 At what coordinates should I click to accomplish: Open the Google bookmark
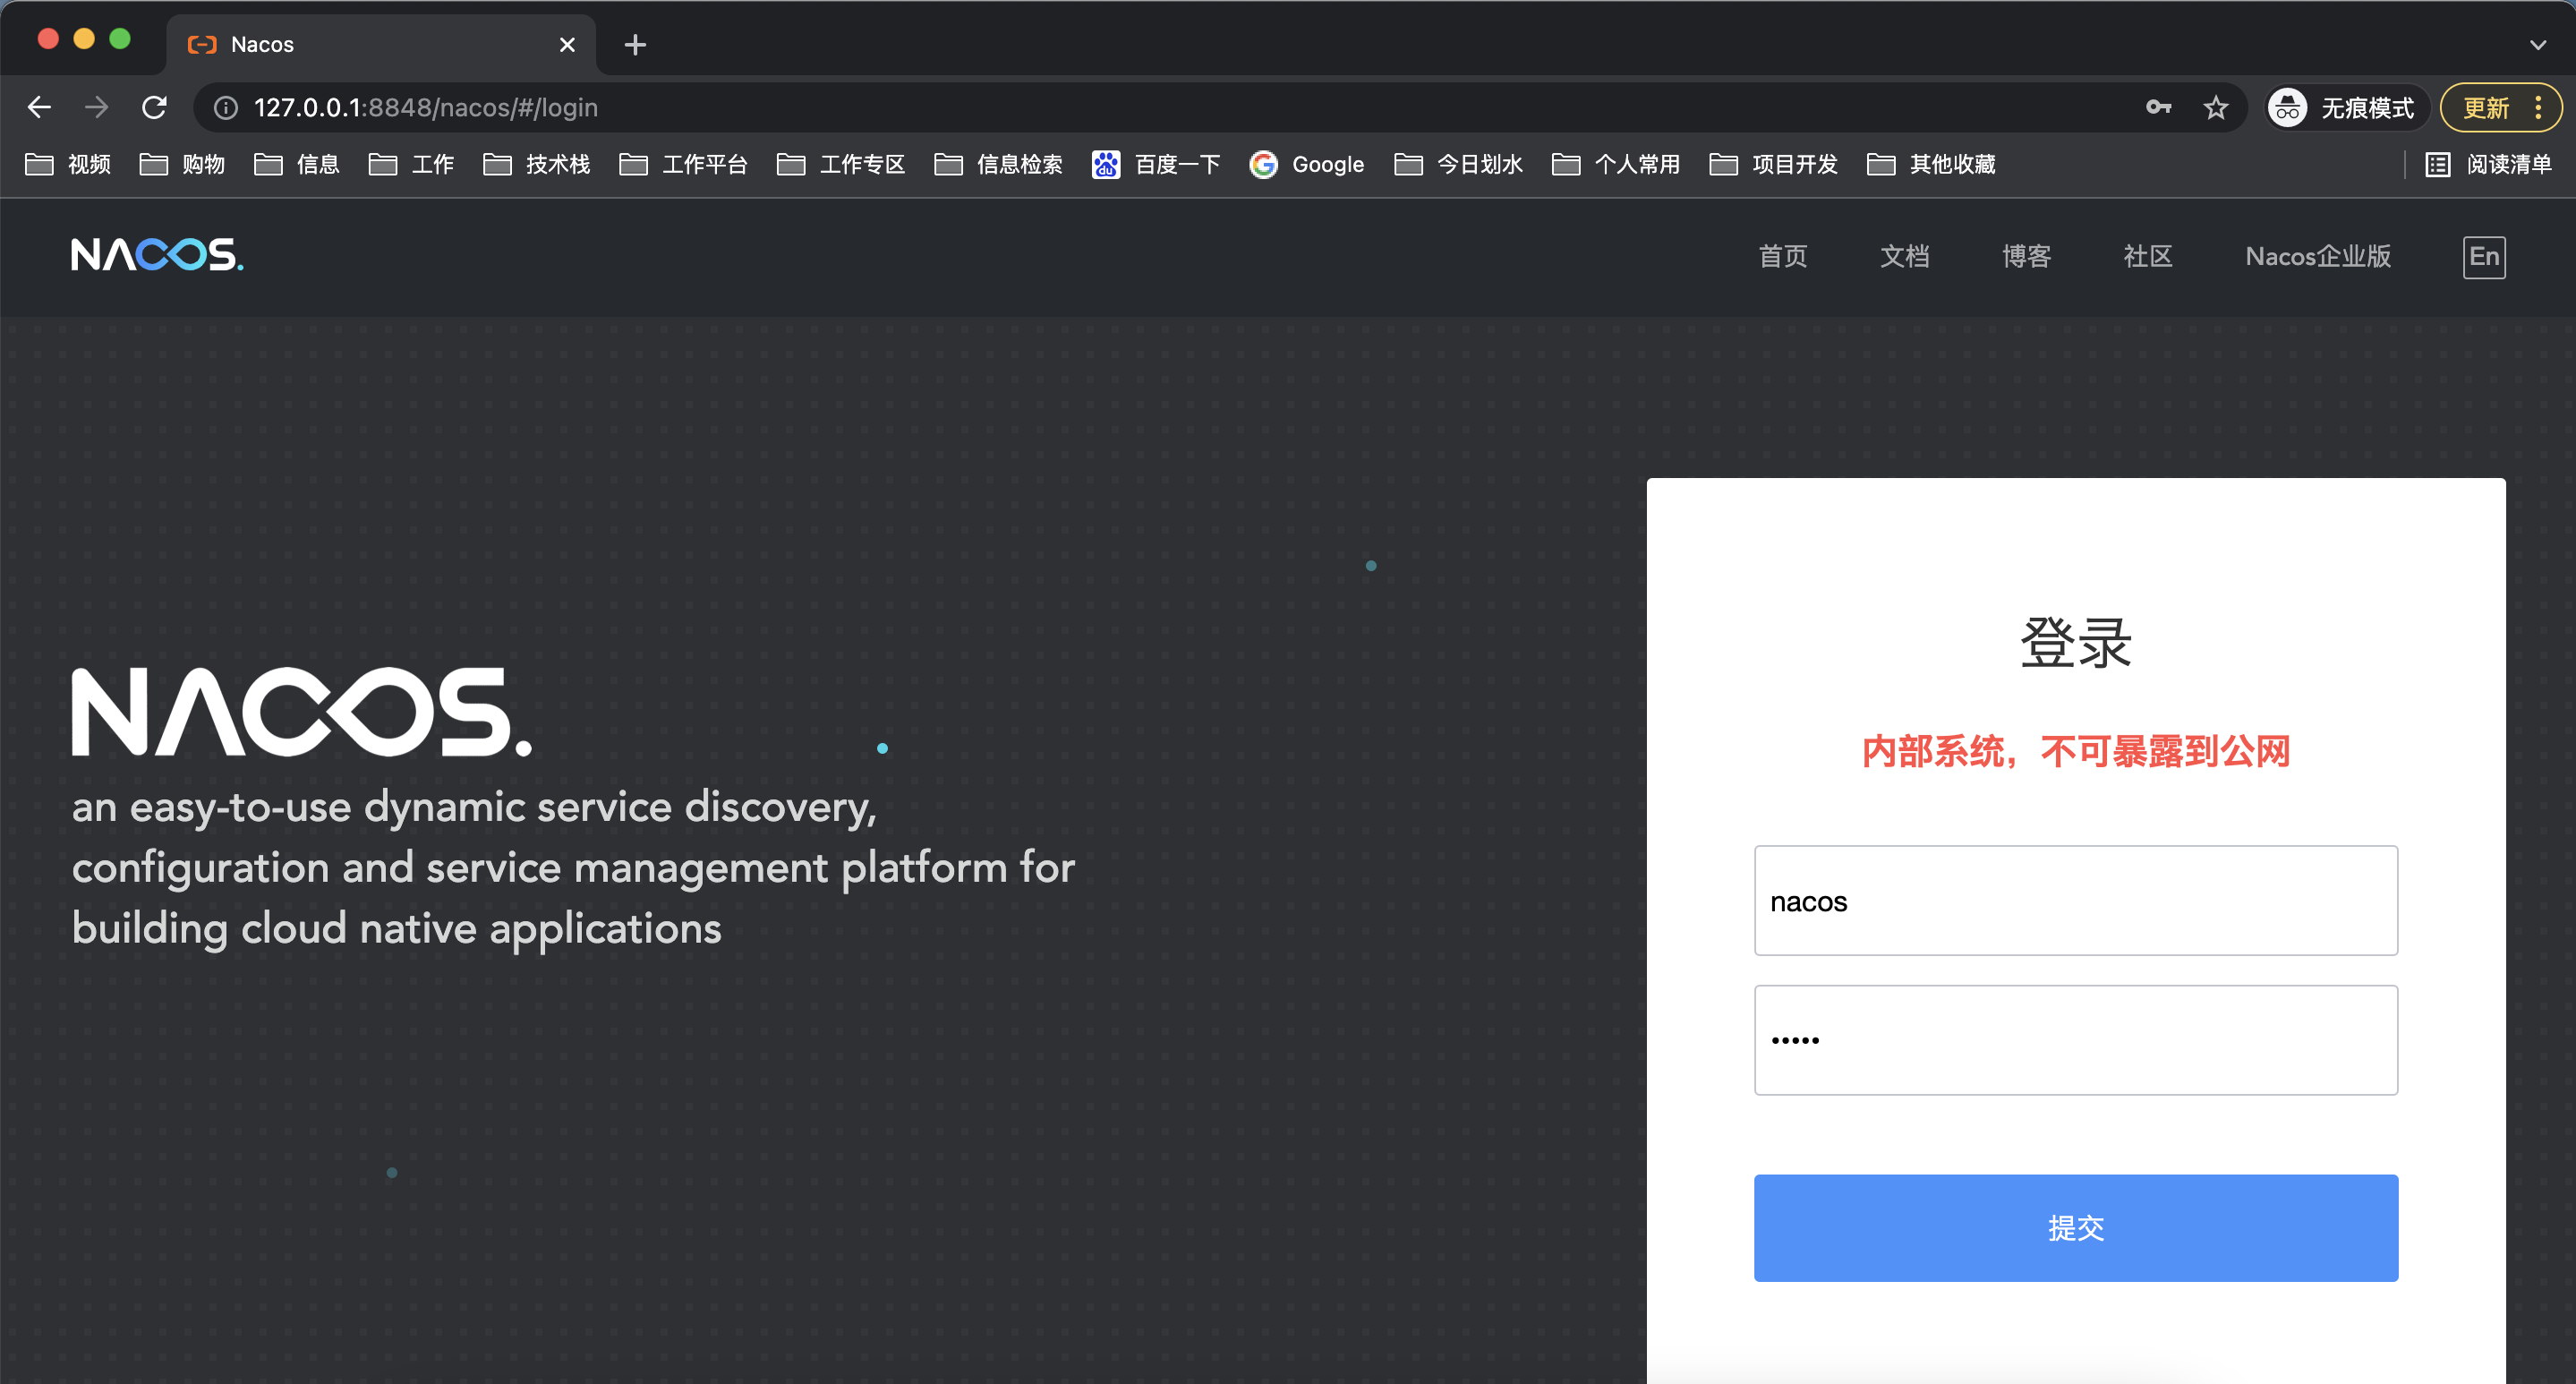pos(1307,164)
